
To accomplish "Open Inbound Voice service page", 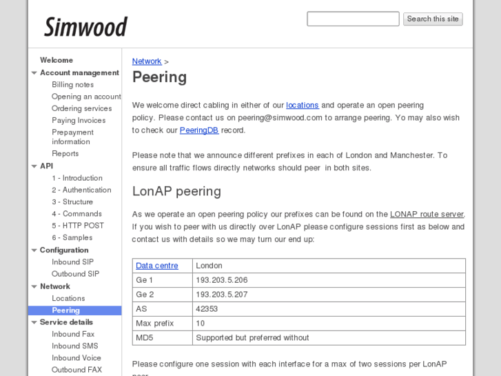I will click(76, 358).
